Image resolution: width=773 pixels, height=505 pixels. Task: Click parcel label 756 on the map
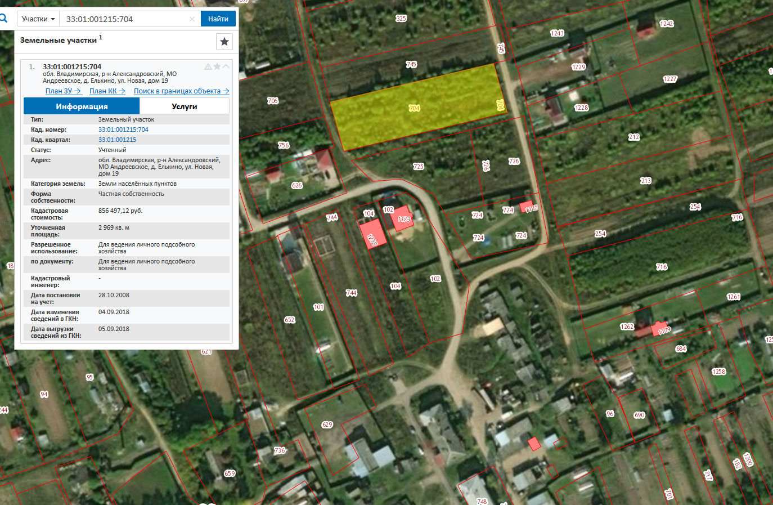tap(284, 145)
